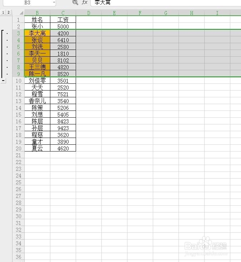Click the orange cell 贝贝
The width and height of the screenshot is (241, 262).
pos(37,60)
